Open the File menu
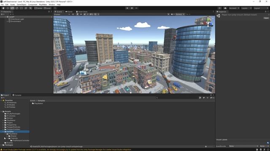Screen dimensions: 270x151 click(x=2, y=5)
